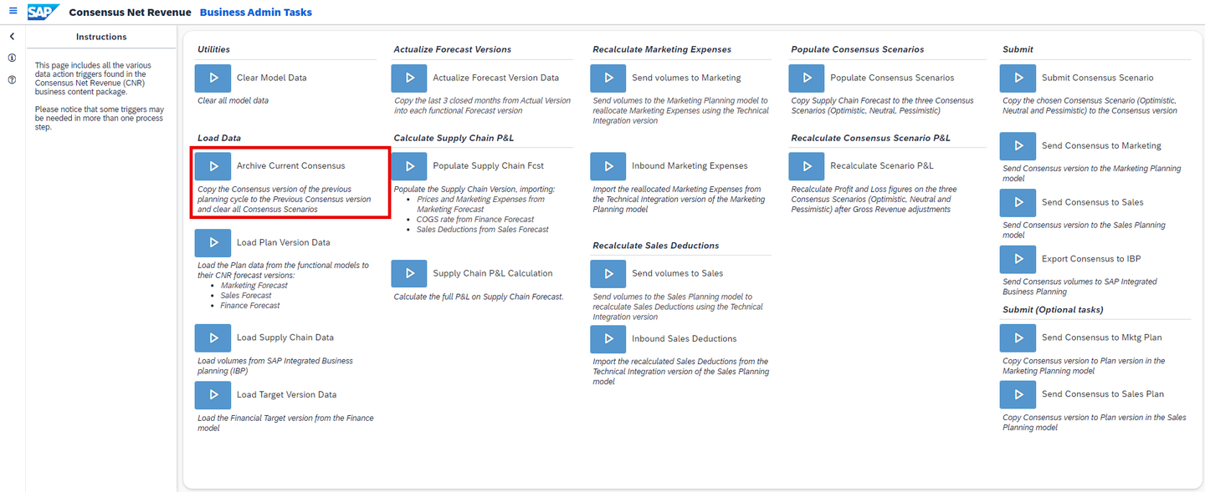This screenshot has width=1205, height=492.
Task: Click the Submit Consensus Scenario label
Action: point(1098,78)
